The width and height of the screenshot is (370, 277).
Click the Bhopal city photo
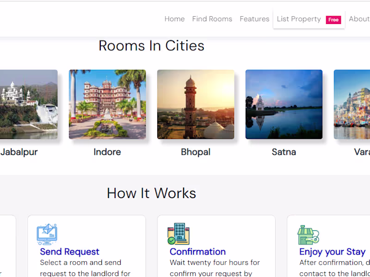point(196,104)
